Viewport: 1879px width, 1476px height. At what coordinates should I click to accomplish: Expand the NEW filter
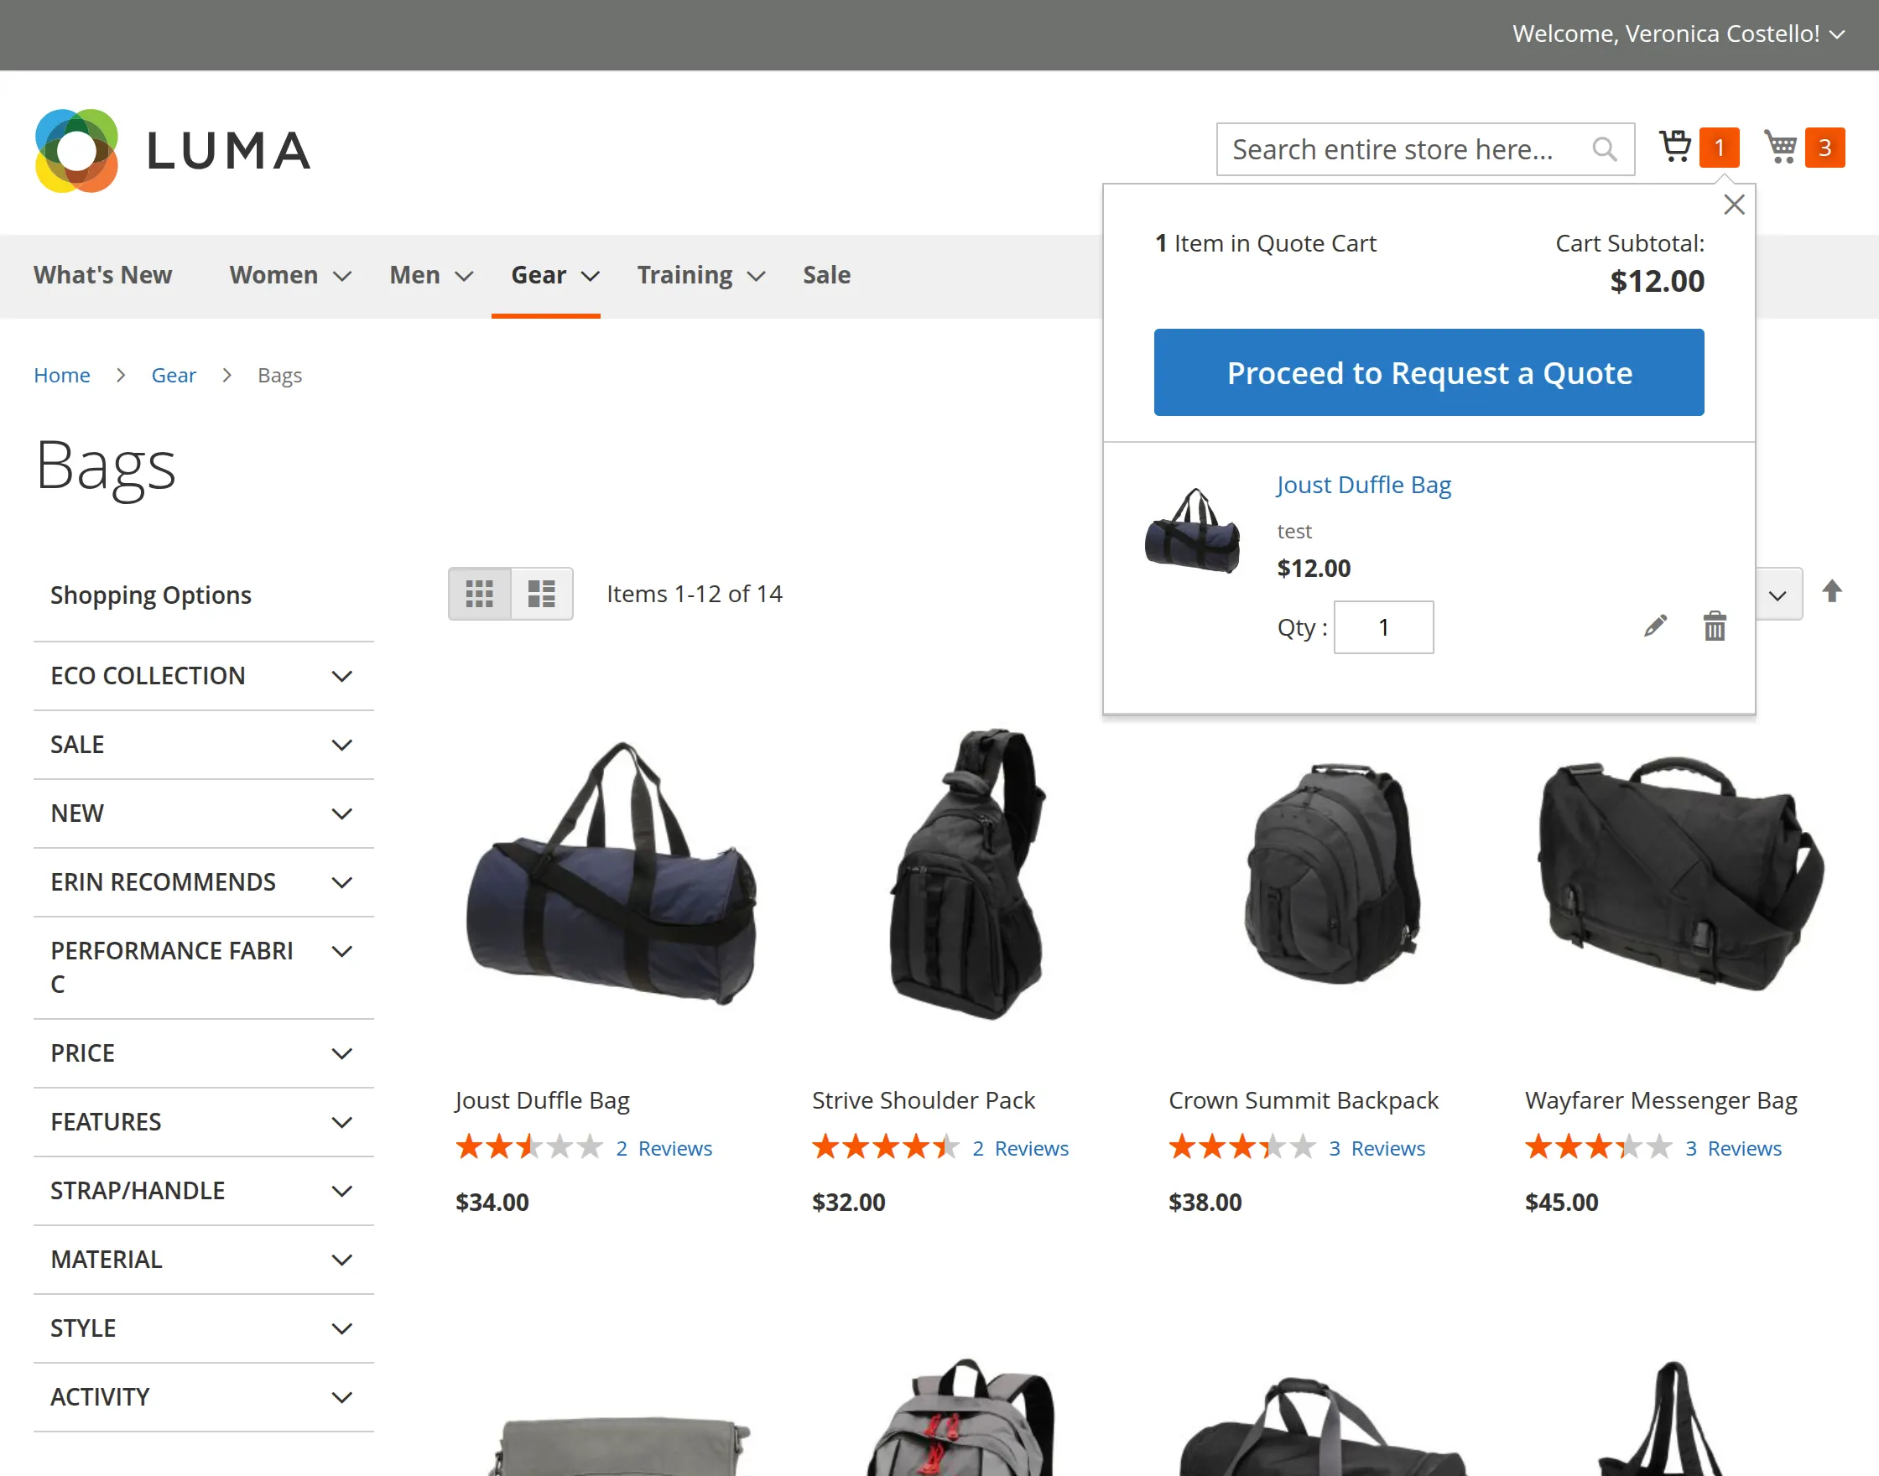(x=204, y=813)
